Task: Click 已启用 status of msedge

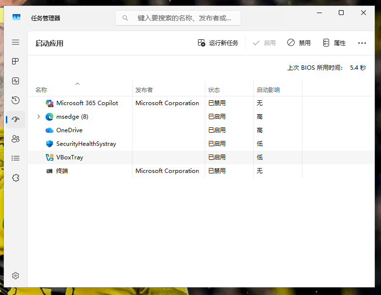Action: (x=217, y=117)
